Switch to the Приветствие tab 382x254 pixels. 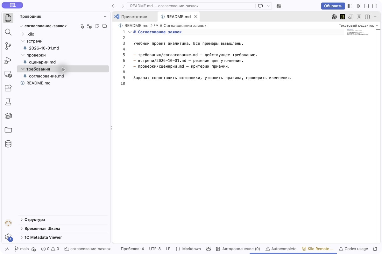(134, 17)
